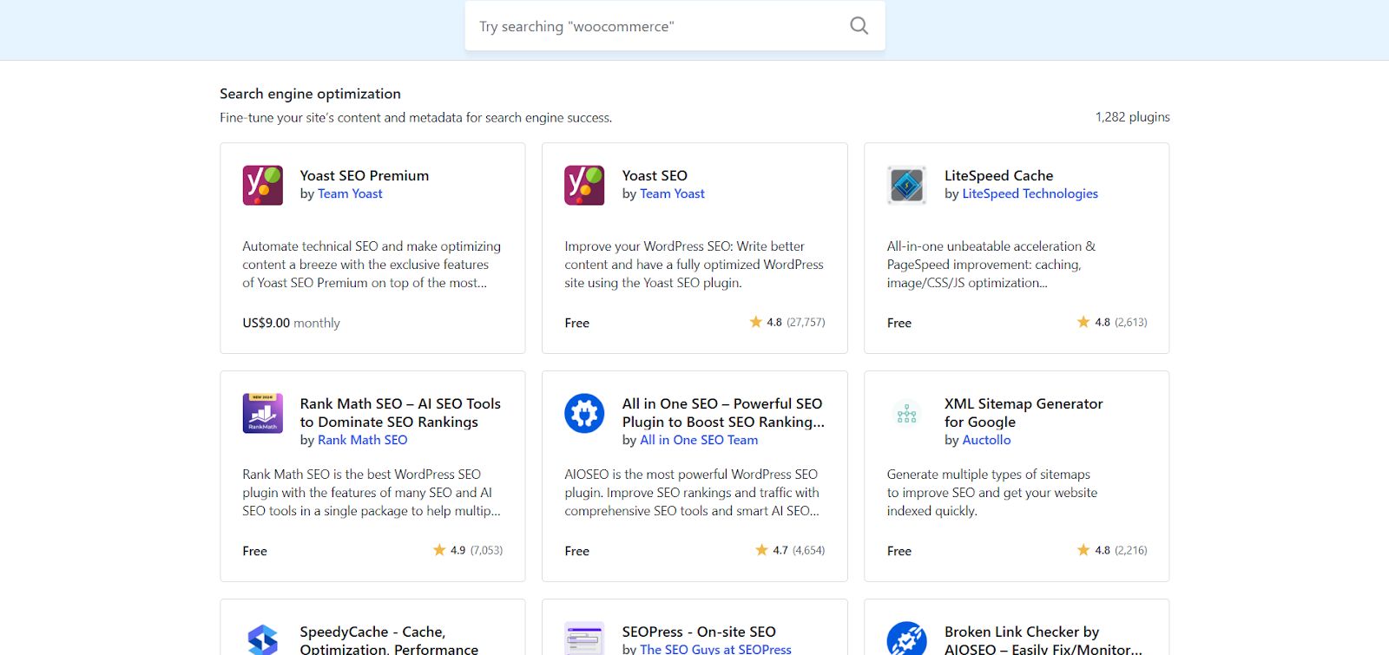Screen dimensions: 1389x655
Task: Click the Free label on Rank Math card
Action: click(x=254, y=551)
